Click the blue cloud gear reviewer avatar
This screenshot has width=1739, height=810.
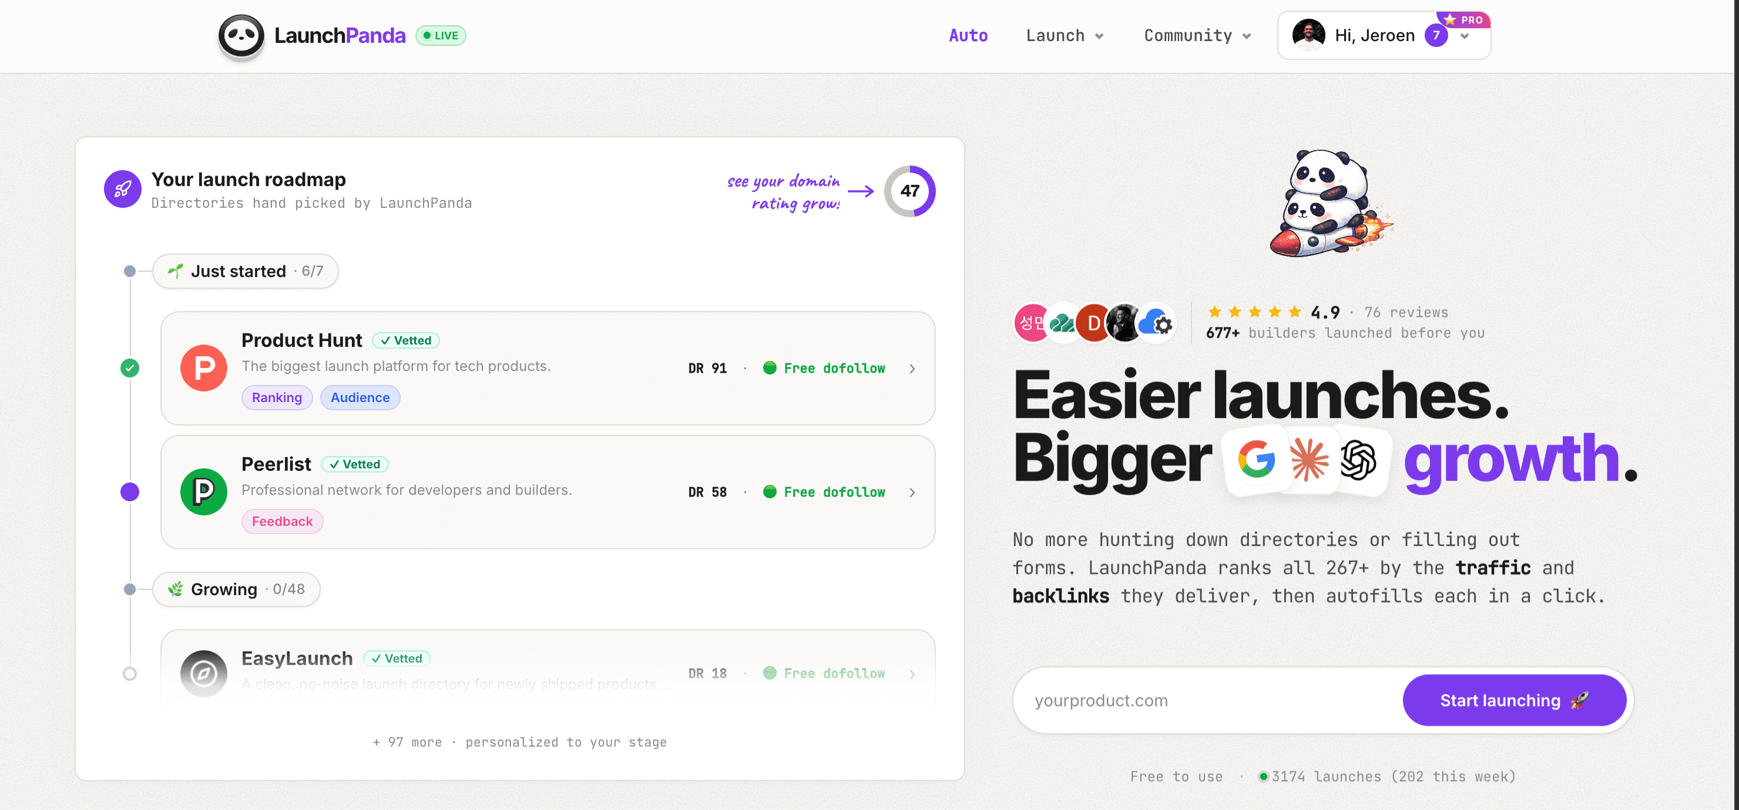tap(1156, 323)
